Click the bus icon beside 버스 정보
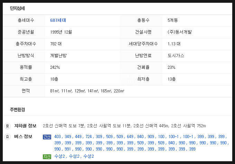 (7, 137)
